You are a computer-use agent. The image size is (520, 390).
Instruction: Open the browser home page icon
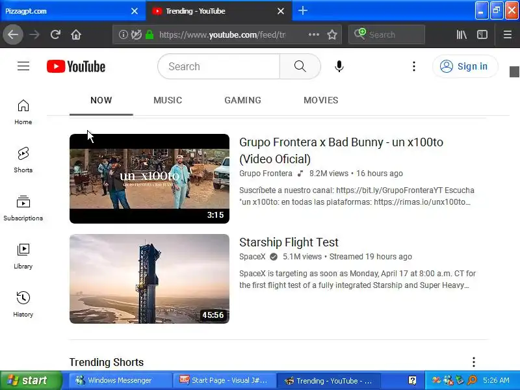pos(76,34)
